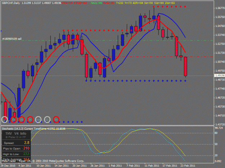Click the stochastic 50 level label
This screenshot has height=168, width=225.
(216, 144)
